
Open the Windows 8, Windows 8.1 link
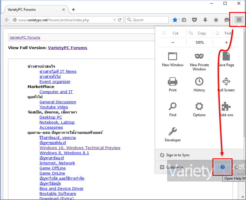[64, 153]
